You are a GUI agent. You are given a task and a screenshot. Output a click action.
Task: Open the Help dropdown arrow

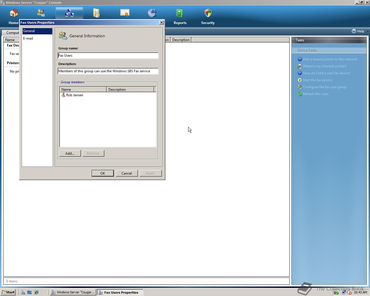(x=367, y=31)
